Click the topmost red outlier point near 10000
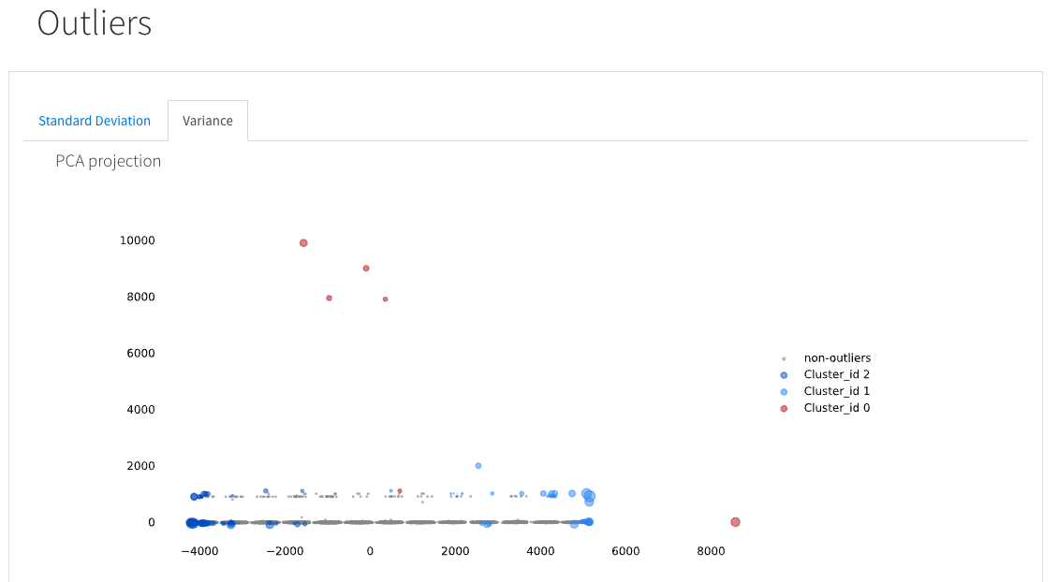The height and width of the screenshot is (582, 1058). tap(302, 242)
